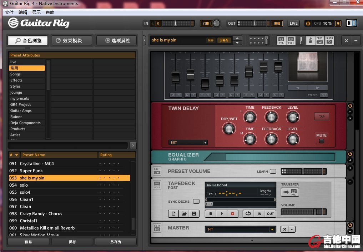Toggle the main engine power button near CPU
This screenshot has height=252, width=363.
308,24
